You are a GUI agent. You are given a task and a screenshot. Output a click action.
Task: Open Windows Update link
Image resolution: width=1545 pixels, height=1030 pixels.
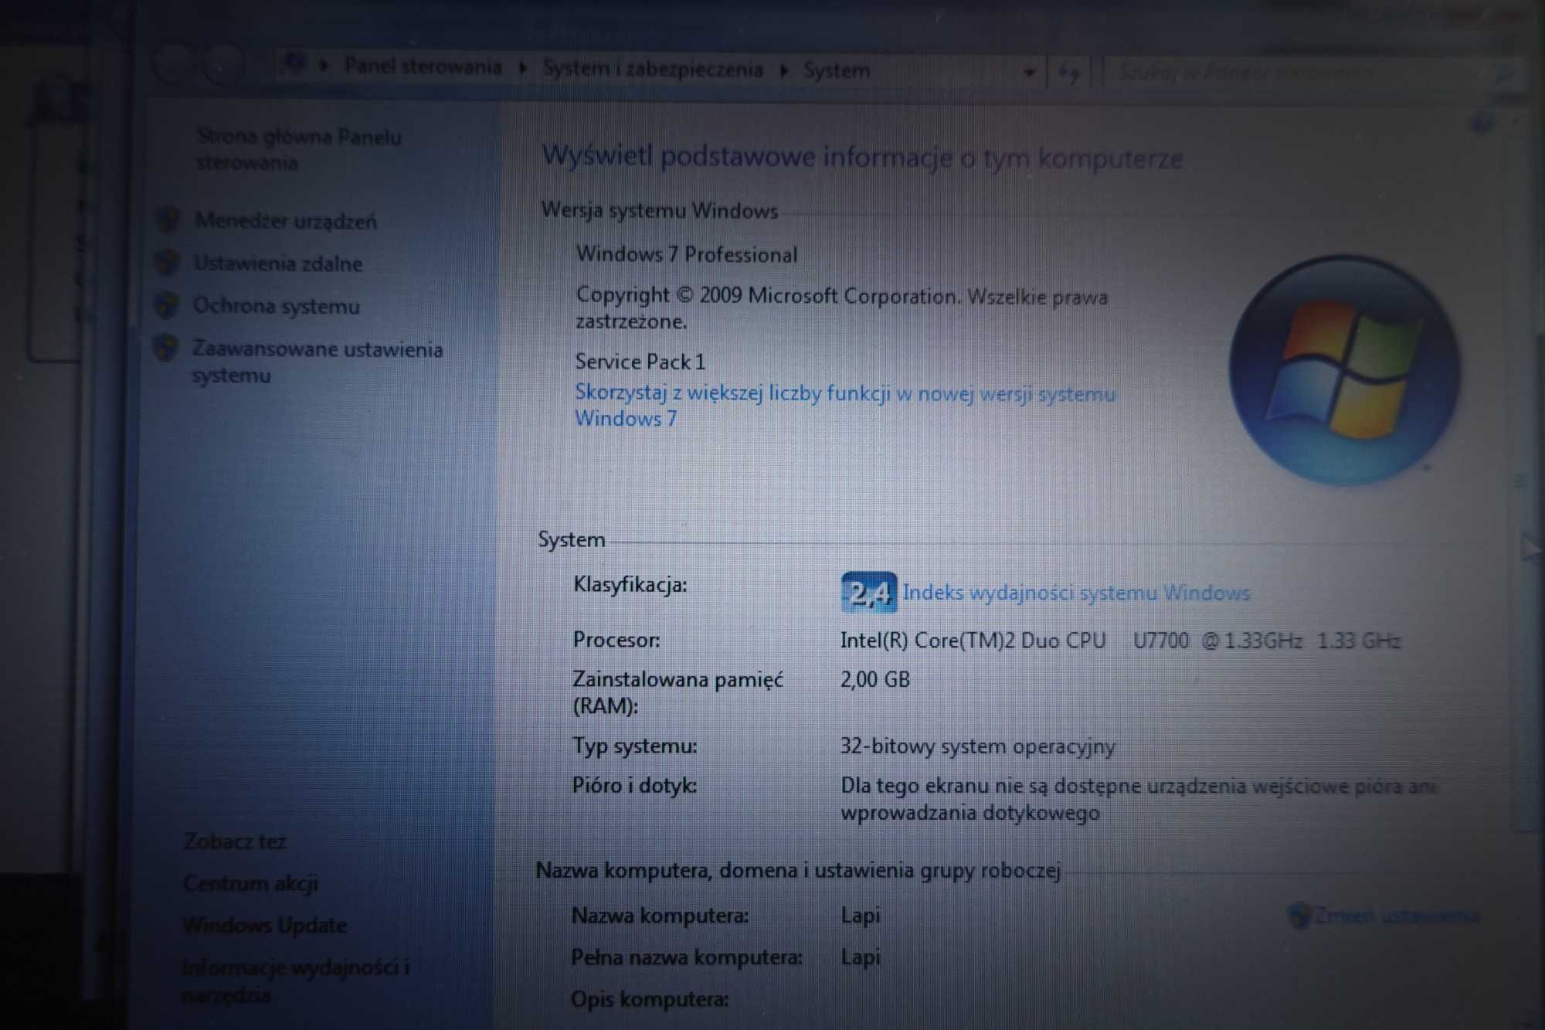[x=265, y=925]
